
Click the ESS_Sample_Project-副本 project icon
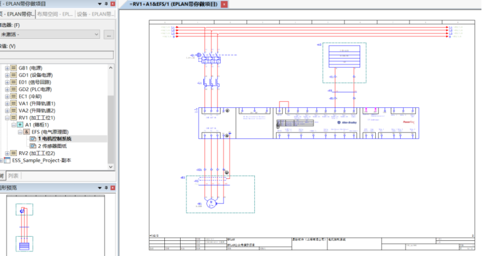click(7, 160)
